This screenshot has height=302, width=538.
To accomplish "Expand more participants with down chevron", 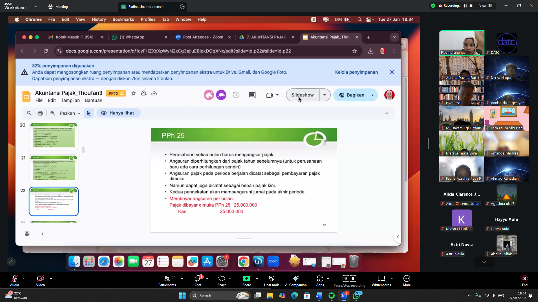I will (x=484, y=262).
